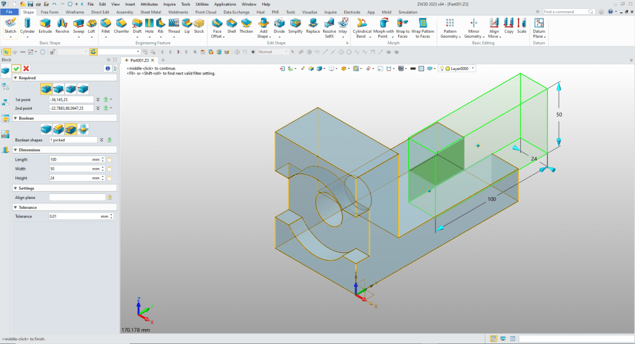635x344 pixels.
Task: Cancel the Block command with red X
Action: pos(26,68)
